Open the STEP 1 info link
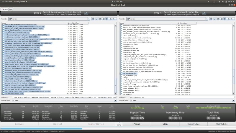236x133 pixels. (x=86, y=13)
